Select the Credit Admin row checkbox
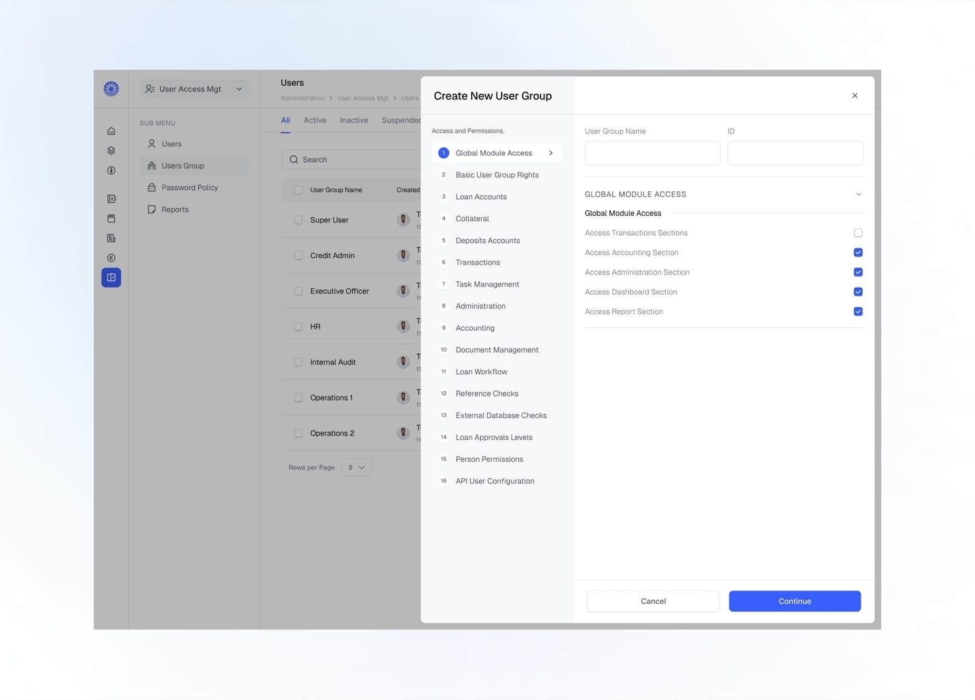Image resolution: width=975 pixels, height=700 pixels. (298, 255)
